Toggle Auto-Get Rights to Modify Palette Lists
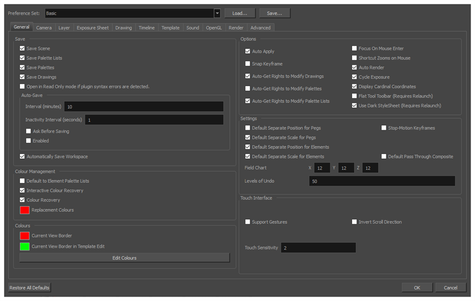Screen dimensions: 475x301 (x=247, y=101)
